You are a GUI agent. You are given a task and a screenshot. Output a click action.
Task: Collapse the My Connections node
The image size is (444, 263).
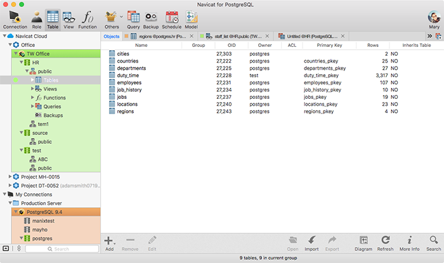point(4,194)
